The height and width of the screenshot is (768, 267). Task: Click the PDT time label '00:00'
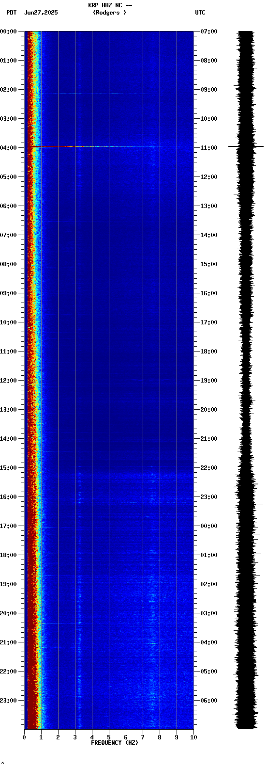(8, 32)
